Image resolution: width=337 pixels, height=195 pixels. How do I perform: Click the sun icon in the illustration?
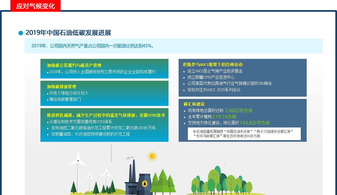click(152, 156)
